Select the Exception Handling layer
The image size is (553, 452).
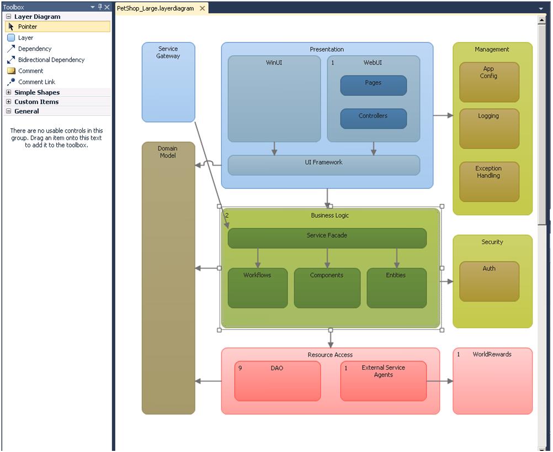pos(489,182)
